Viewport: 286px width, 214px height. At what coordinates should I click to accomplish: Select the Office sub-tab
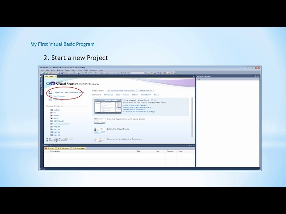135,95
